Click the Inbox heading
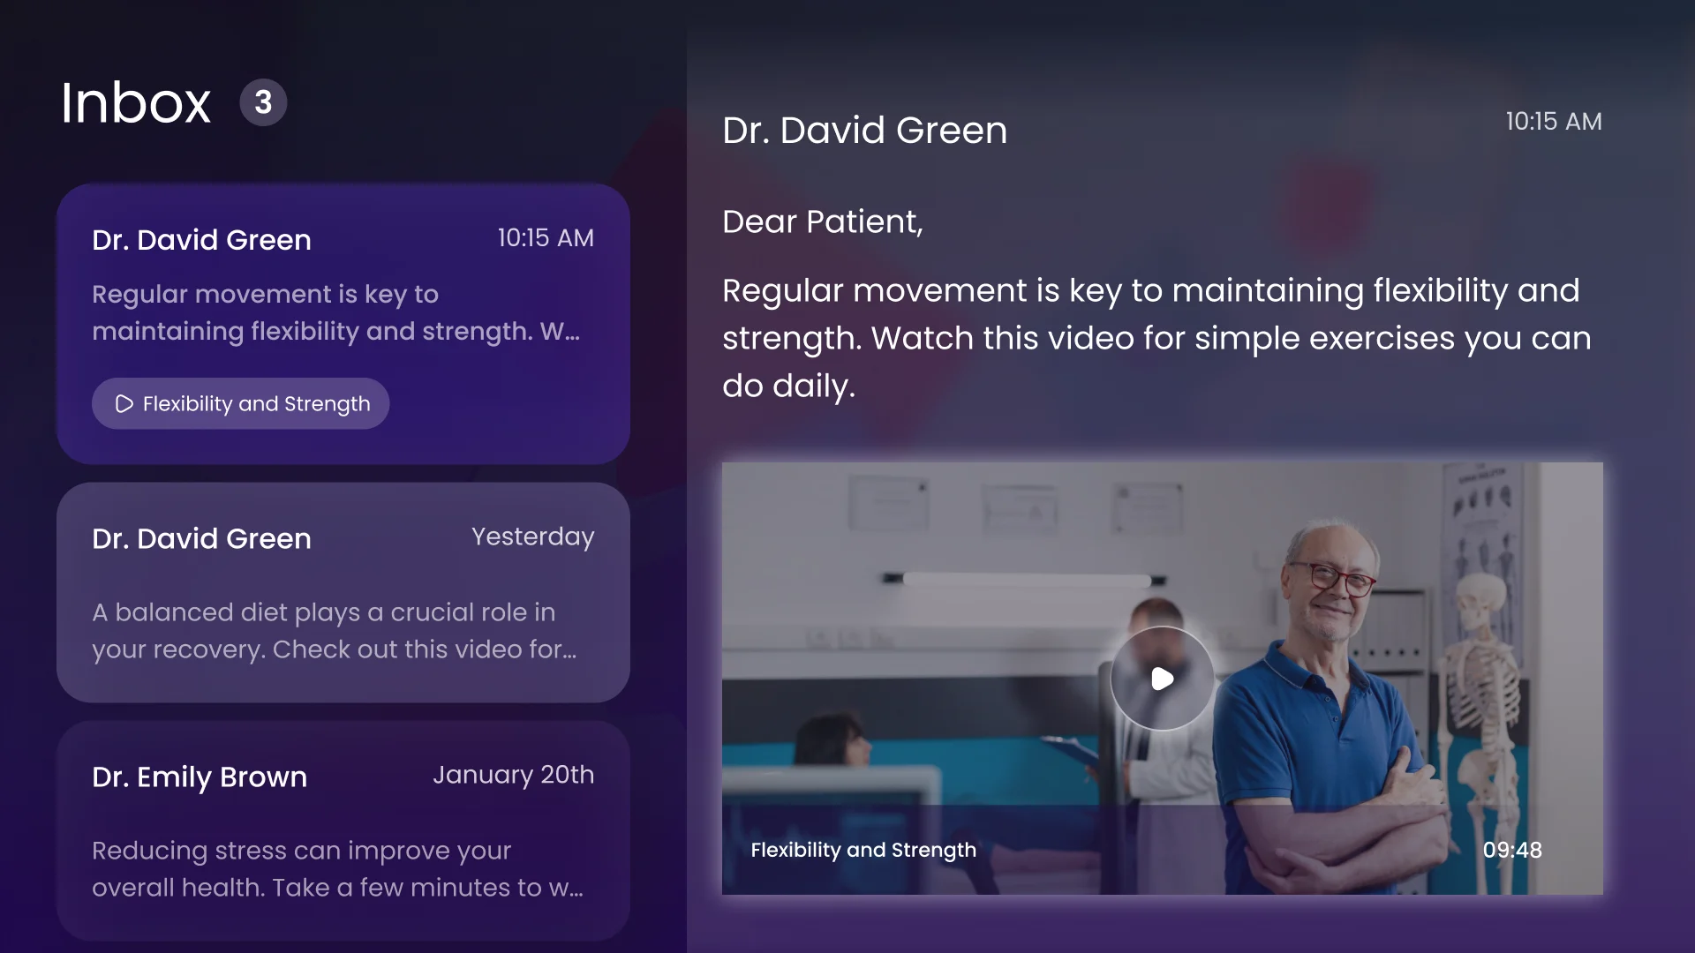 136,102
